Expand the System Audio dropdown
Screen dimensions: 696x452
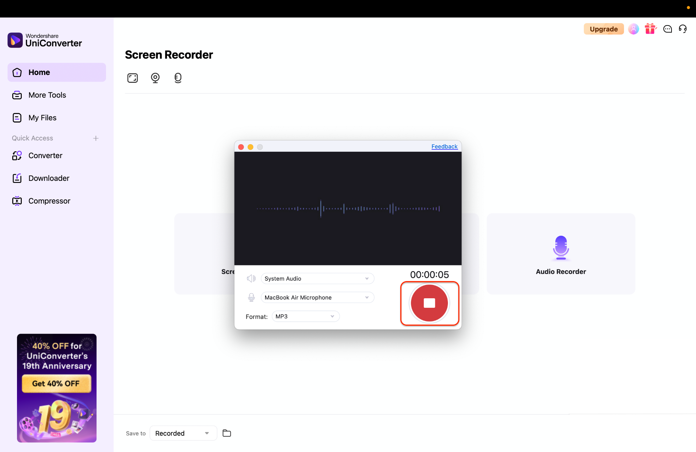pos(317,279)
